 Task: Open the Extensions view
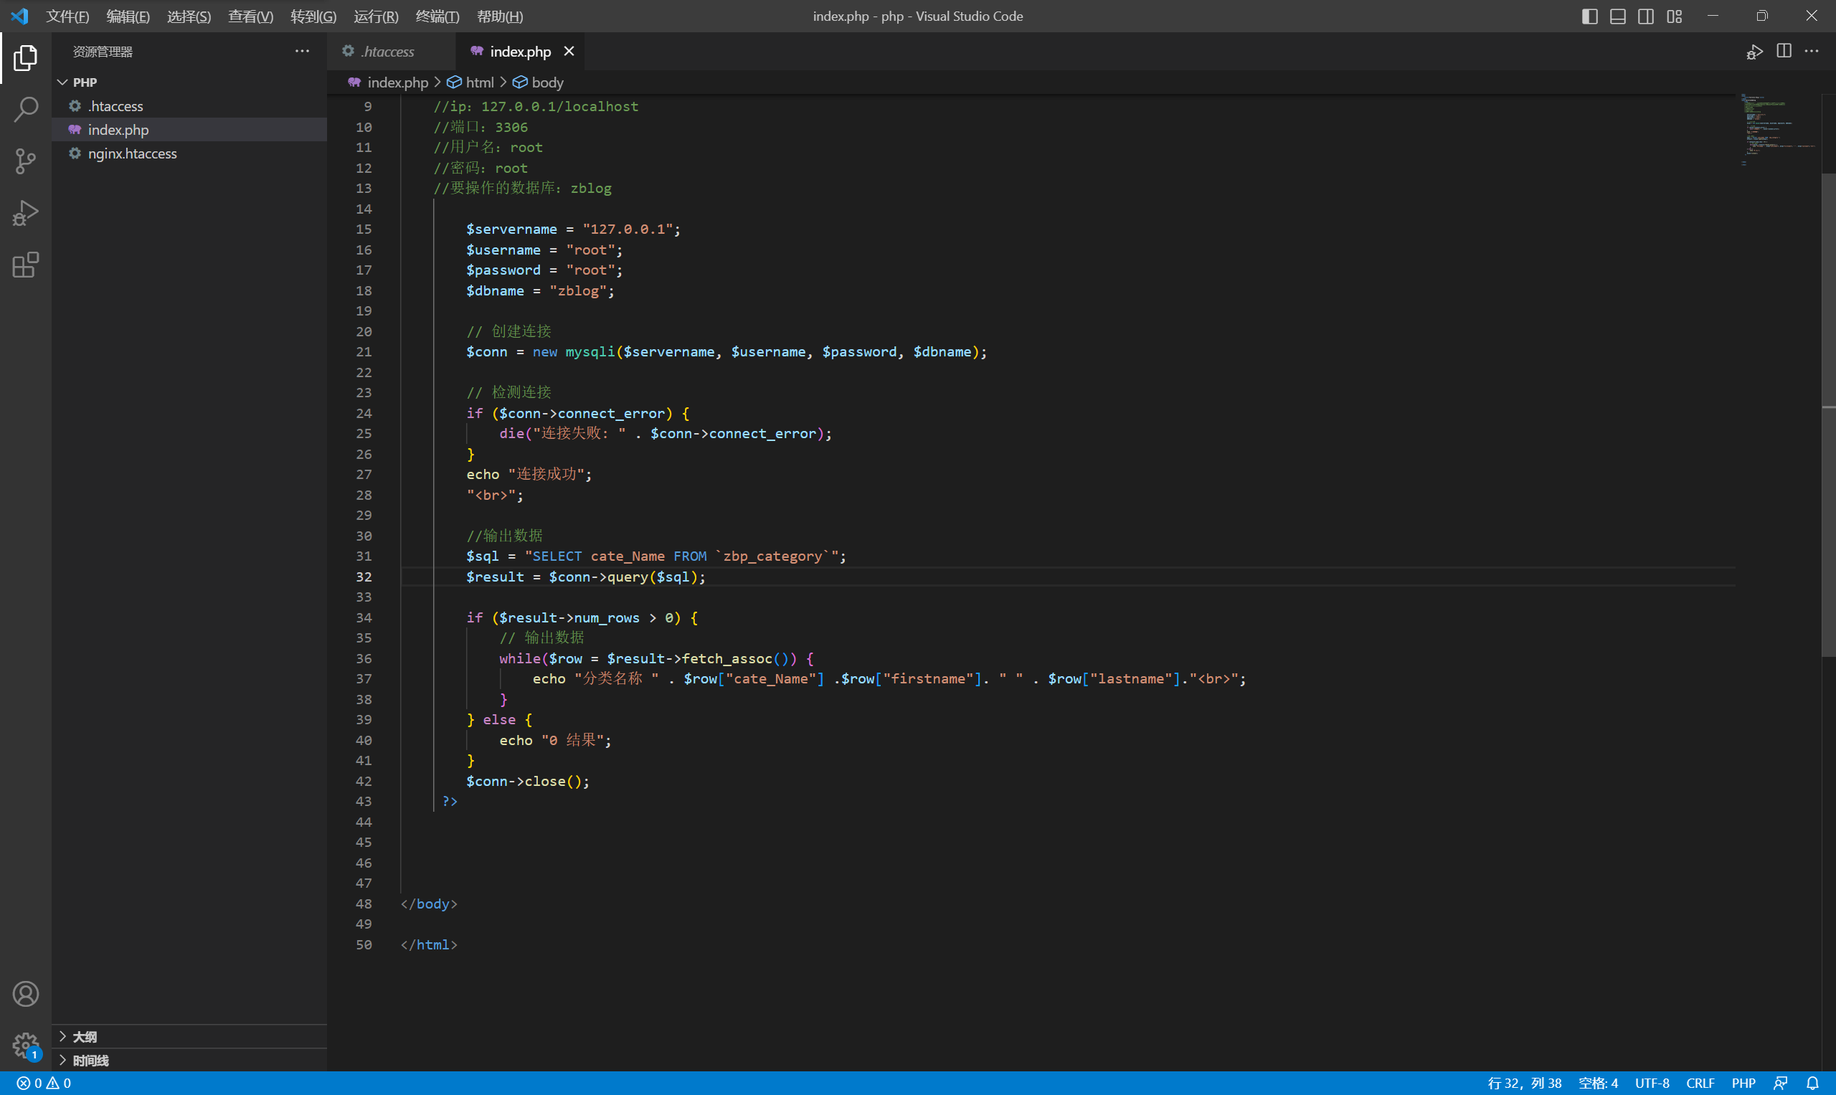[25, 264]
